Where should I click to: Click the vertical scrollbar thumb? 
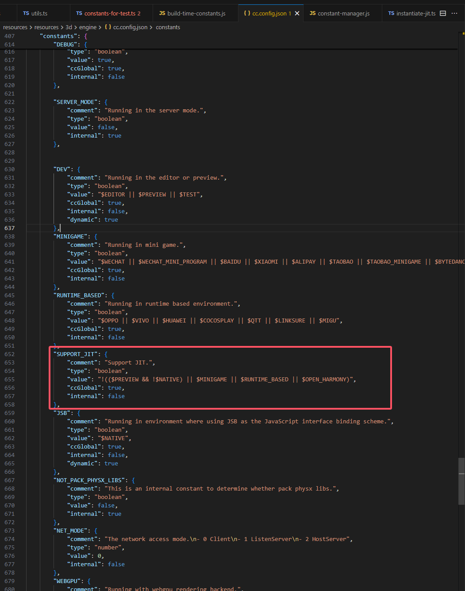click(x=461, y=481)
